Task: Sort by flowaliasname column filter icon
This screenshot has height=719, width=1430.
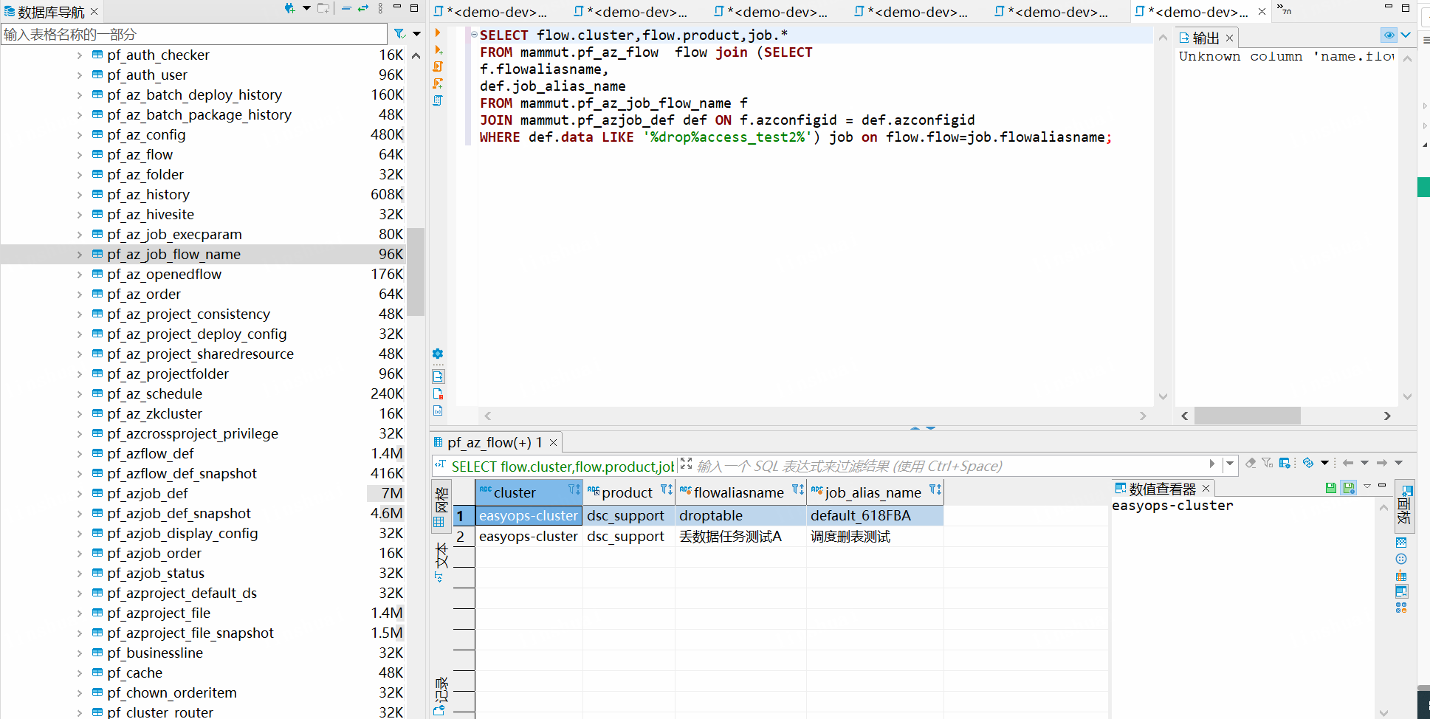Action: click(797, 489)
